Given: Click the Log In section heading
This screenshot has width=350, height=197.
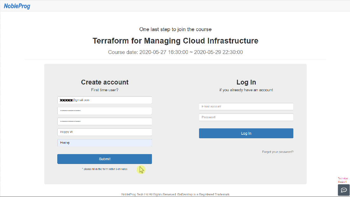Looking at the screenshot, I should 246,82.
